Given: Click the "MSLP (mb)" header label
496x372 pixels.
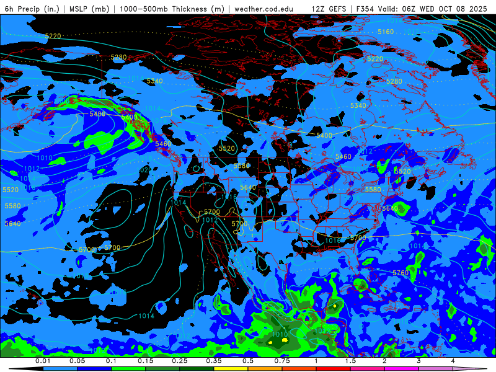Looking at the screenshot, I should [89, 9].
